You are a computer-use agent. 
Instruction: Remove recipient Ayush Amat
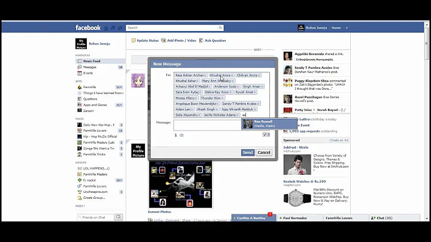coord(255,92)
